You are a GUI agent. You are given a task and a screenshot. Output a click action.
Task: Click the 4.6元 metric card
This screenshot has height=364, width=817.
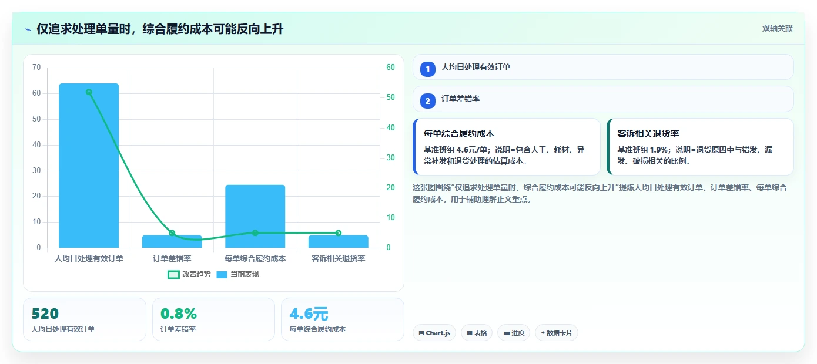[x=343, y=319]
